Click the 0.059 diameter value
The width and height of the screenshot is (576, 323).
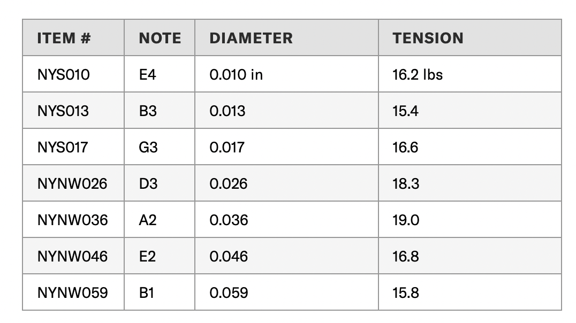(229, 293)
